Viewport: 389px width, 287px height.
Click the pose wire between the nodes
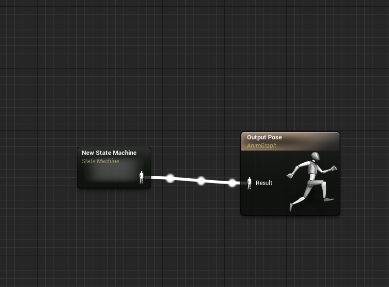click(196, 180)
